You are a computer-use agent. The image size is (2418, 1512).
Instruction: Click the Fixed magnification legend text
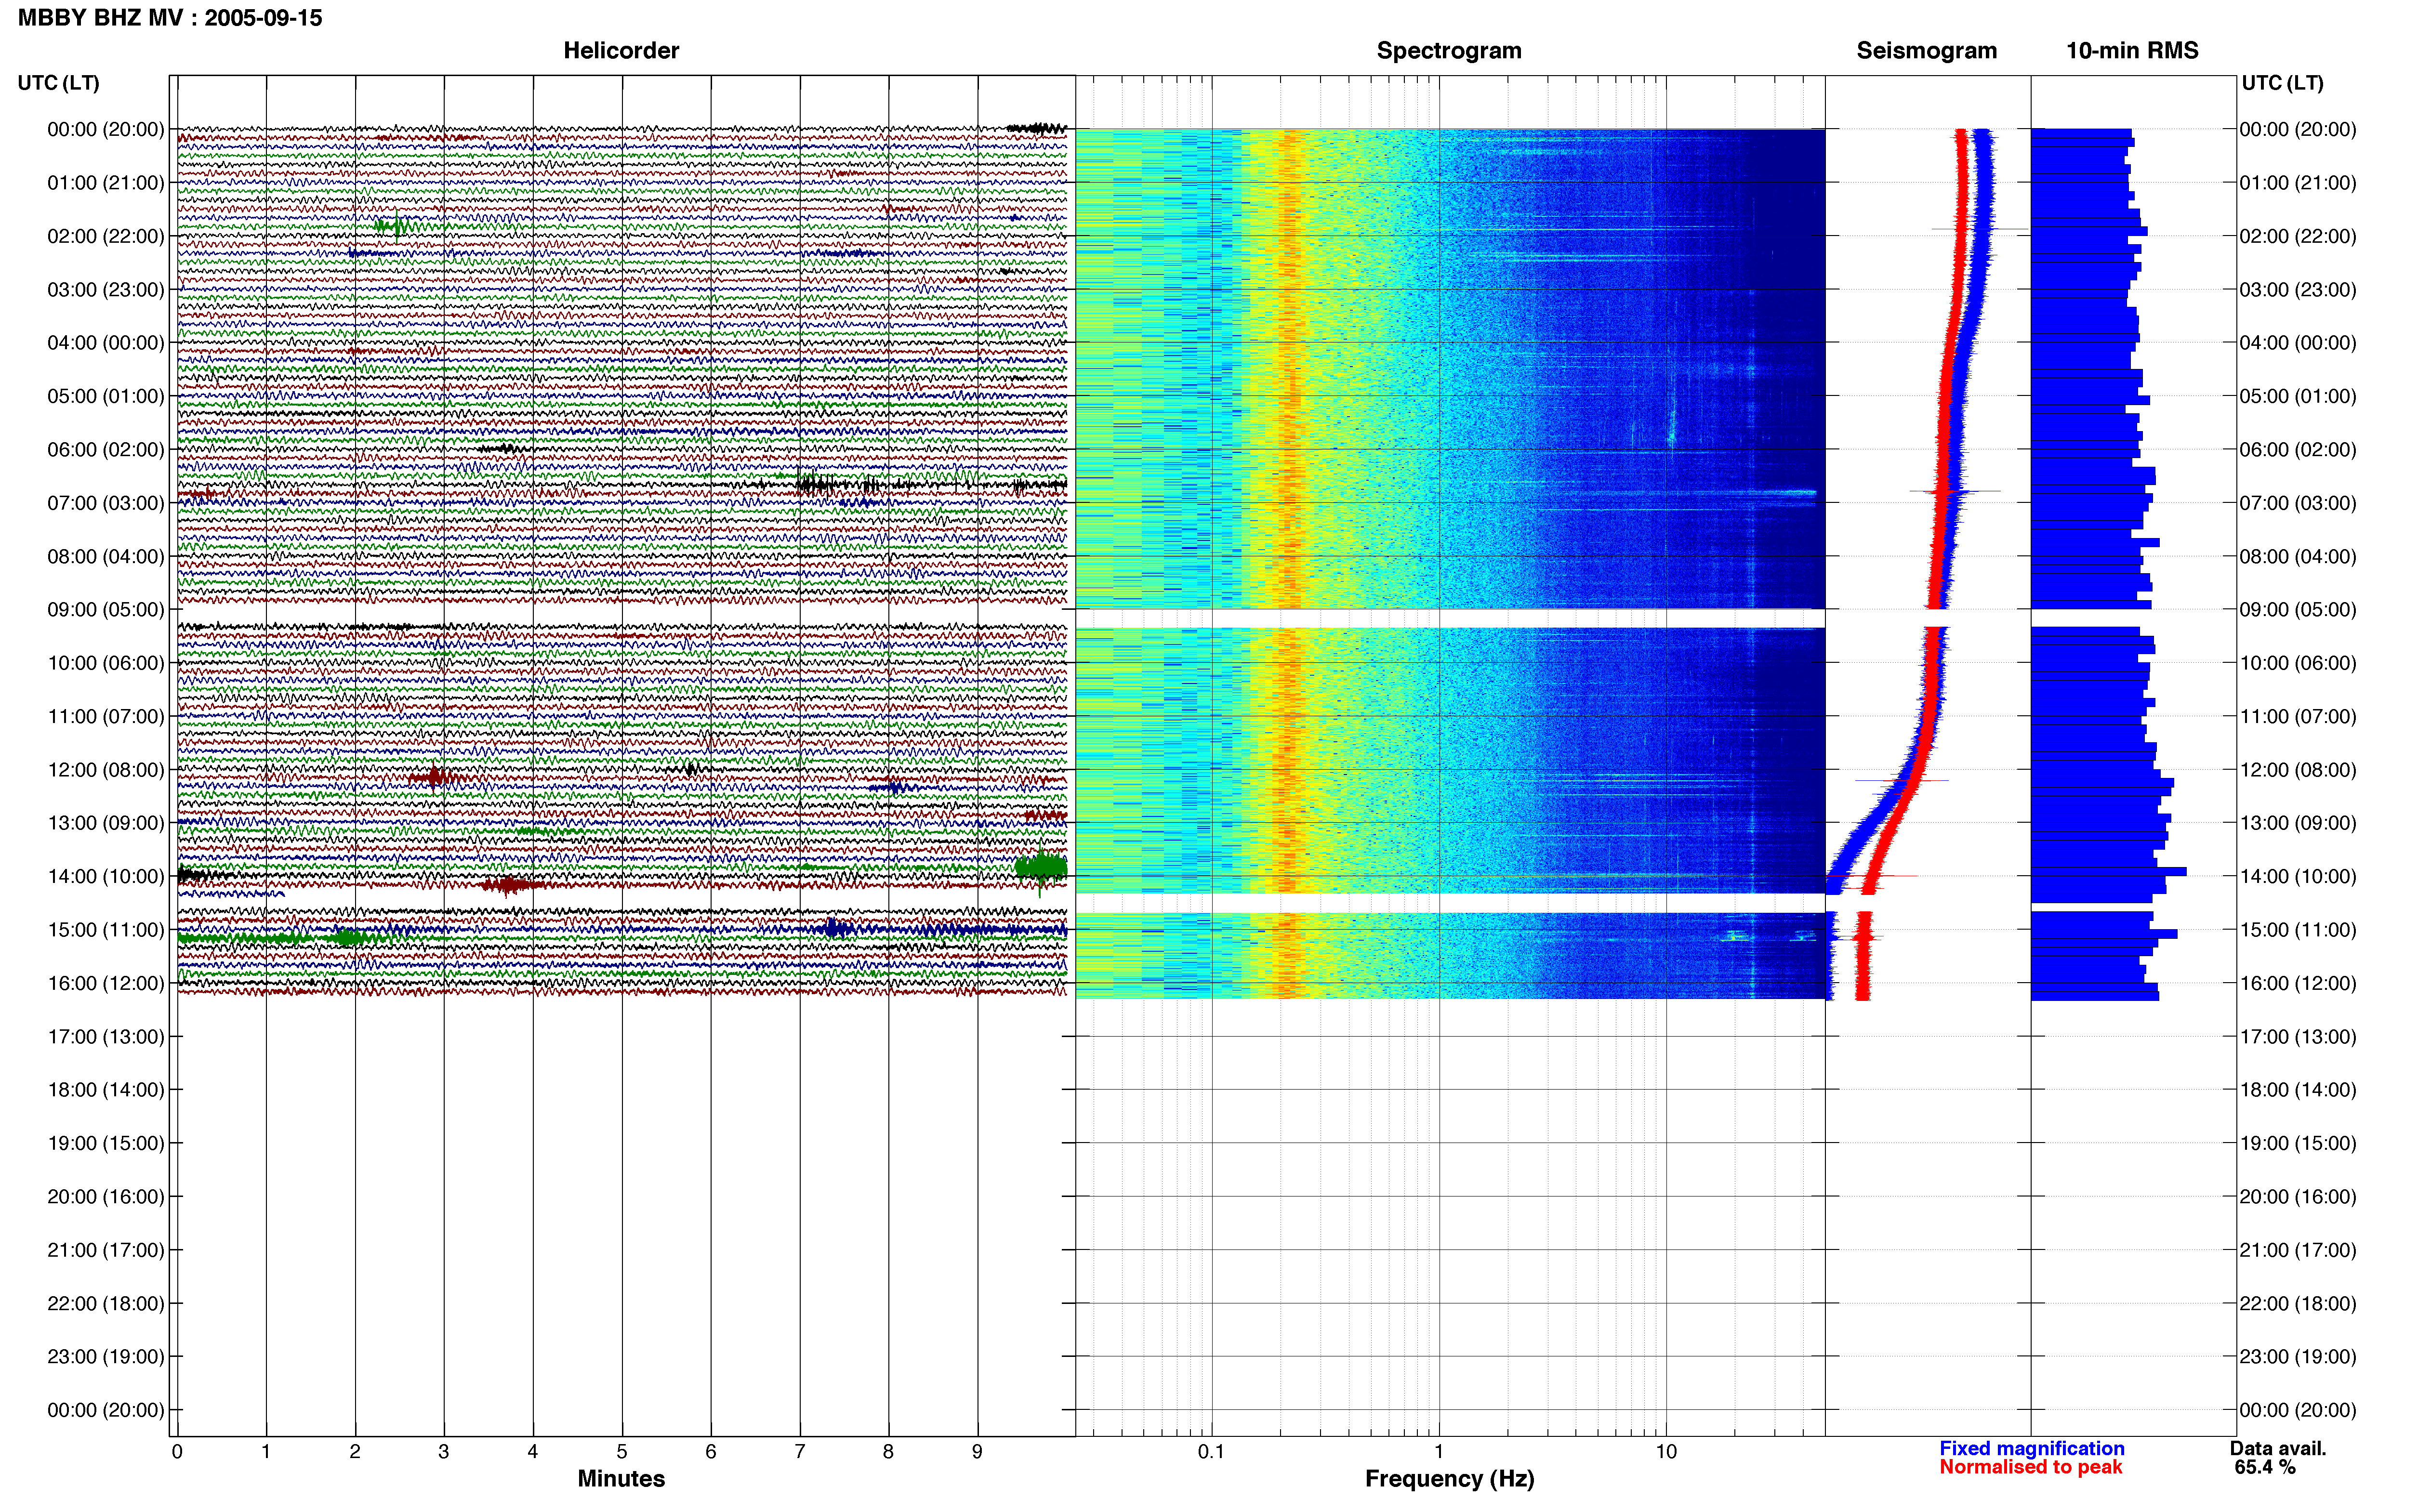pyautogui.click(x=2031, y=1448)
